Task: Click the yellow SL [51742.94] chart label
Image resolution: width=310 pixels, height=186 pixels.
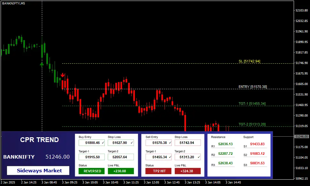Action: pos(249,61)
